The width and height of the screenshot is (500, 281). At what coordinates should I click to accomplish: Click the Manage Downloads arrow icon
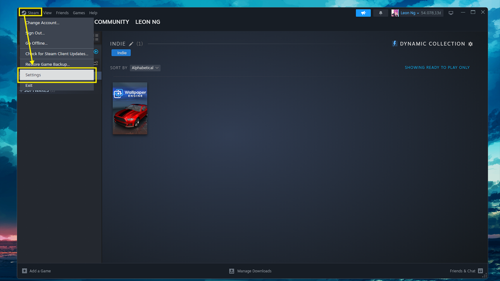(x=232, y=271)
